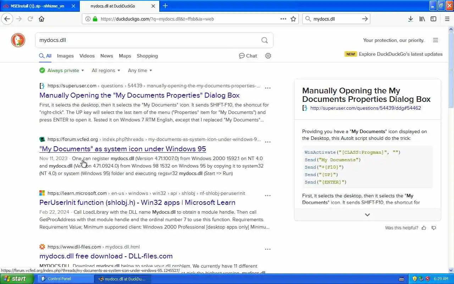Open the Firefox downloads panel

(410, 19)
